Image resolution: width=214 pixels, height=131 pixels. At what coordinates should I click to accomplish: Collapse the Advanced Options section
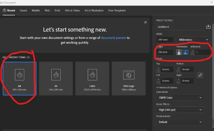click(x=167, y=88)
